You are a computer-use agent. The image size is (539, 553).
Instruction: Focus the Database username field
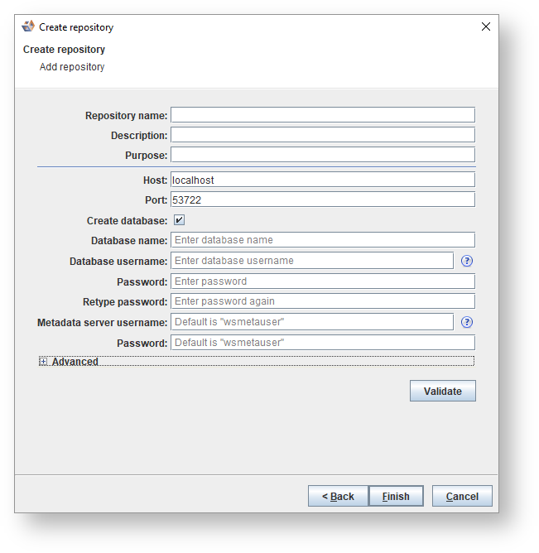tap(312, 261)
